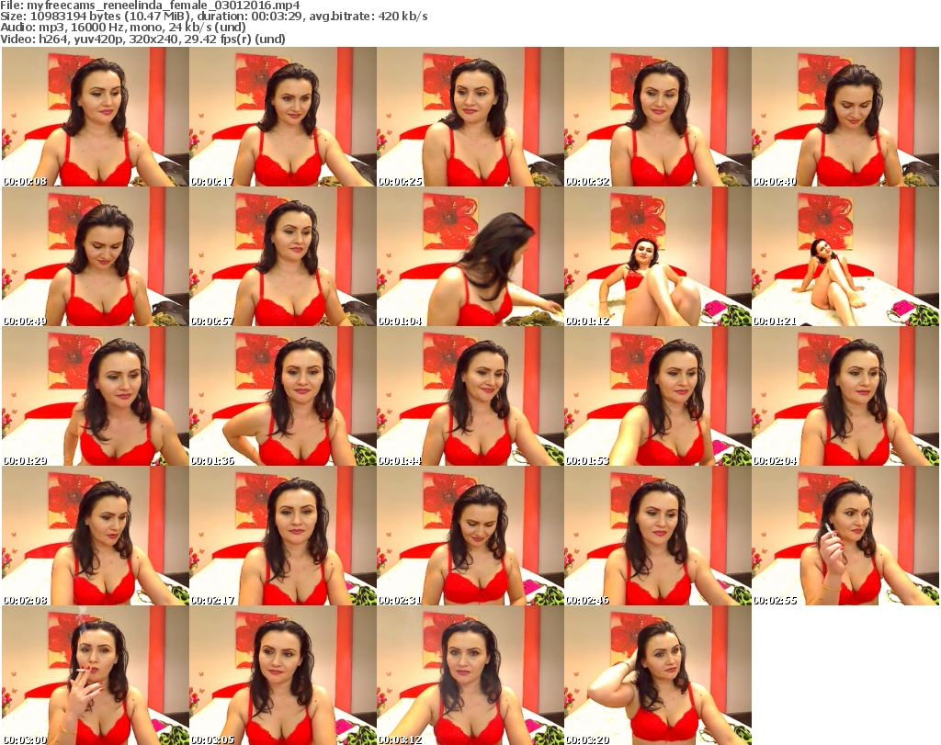Select the thumbnail timestamped 00:02:04
The width and height of the screenshot is (941, 745).
tap(845, 396)
